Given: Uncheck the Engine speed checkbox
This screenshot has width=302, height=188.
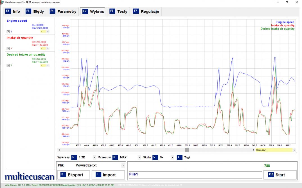Looking at the screenshot, I should pos(8,32).
